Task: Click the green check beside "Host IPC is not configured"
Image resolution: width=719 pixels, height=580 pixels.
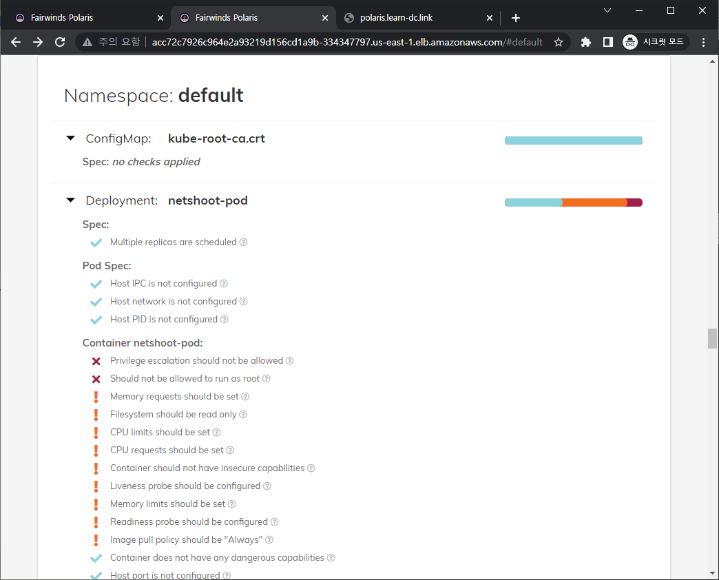Action: [96, 283]
